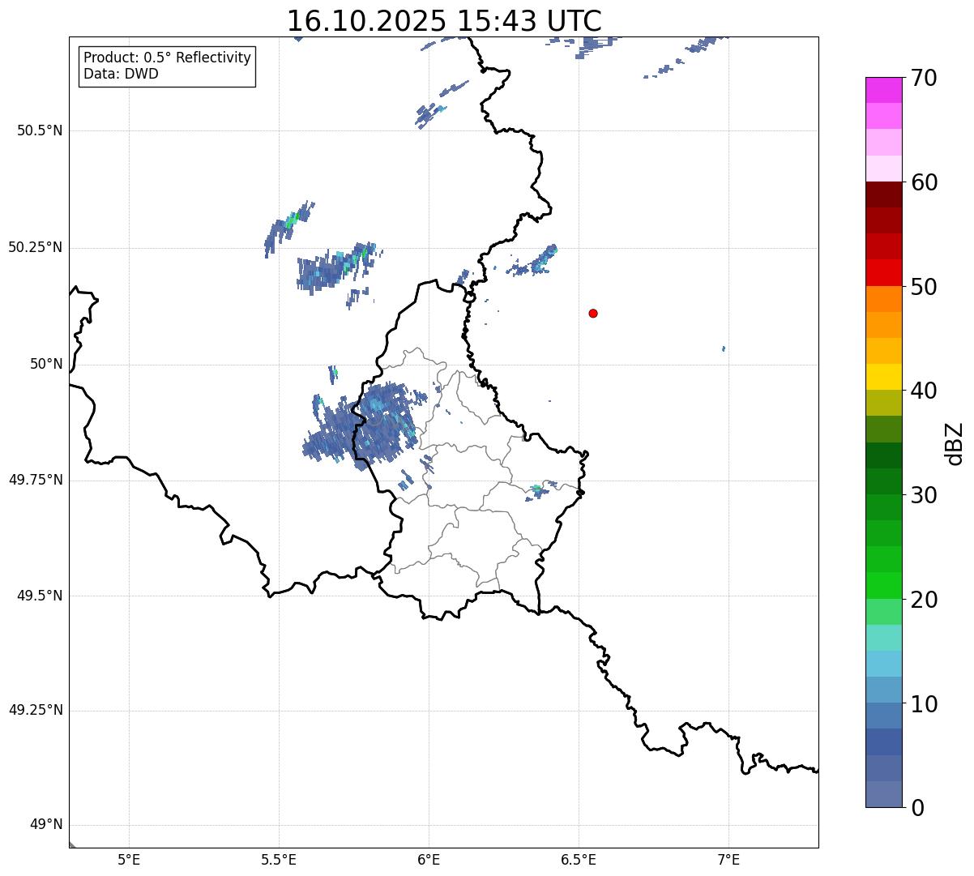Click the colorbar tick label 0
This screenshot has height=876, width=974.
point(917,808)
